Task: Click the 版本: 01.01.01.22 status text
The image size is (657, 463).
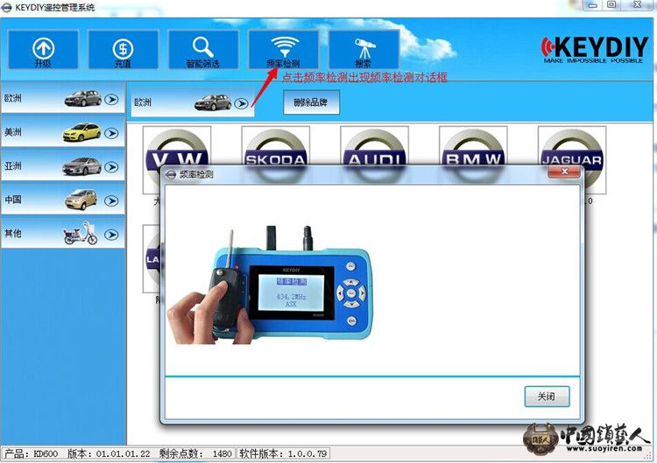Action: click(x=109, y=453)
